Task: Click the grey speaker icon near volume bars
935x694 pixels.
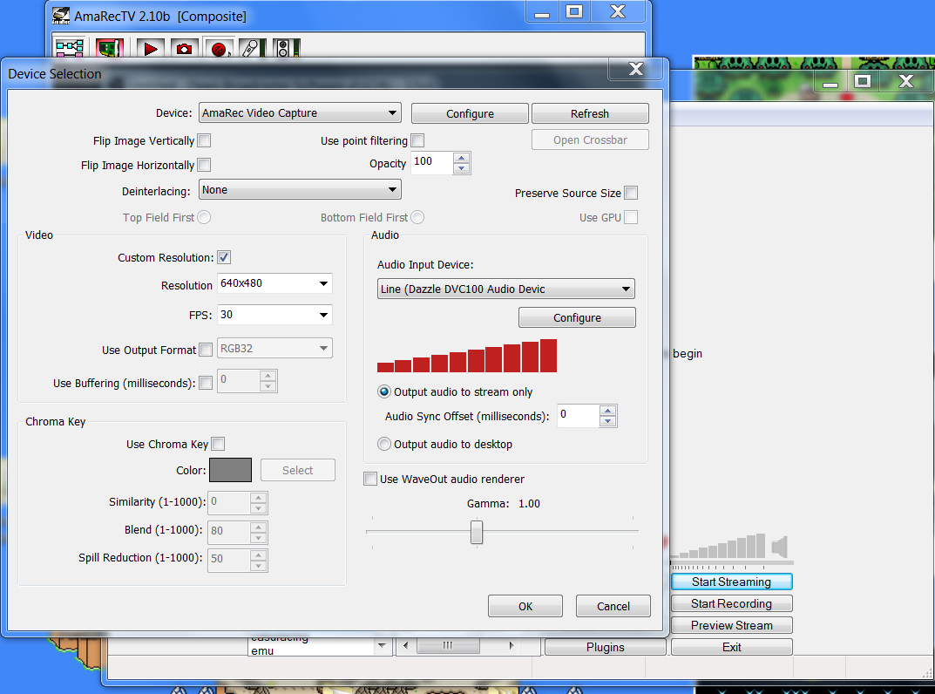Action: coord(780,547)
